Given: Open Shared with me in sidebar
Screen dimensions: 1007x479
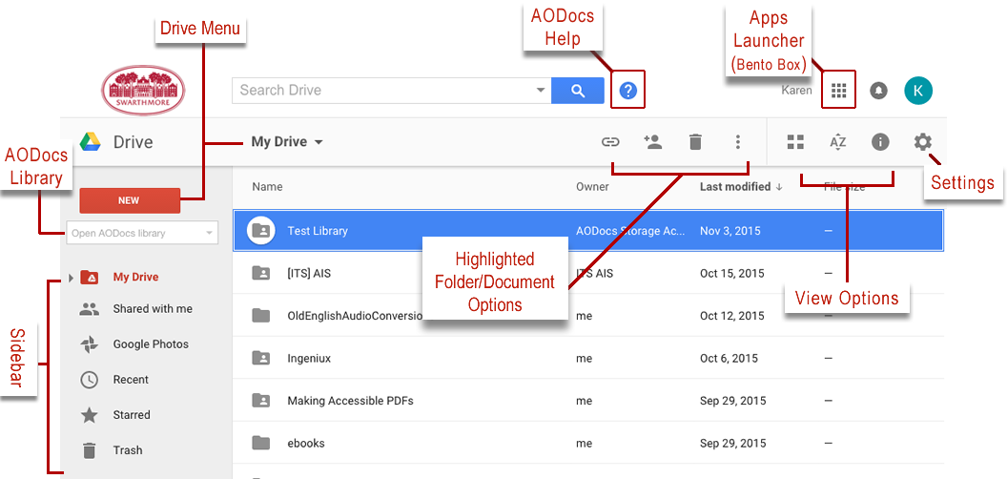Looking at the screenshot, I should (153, 308).
